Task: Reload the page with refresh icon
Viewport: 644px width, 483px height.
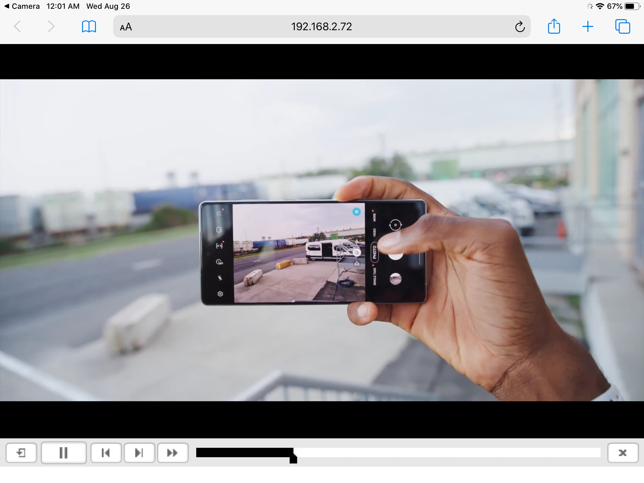Action: (x=520, y=27)
